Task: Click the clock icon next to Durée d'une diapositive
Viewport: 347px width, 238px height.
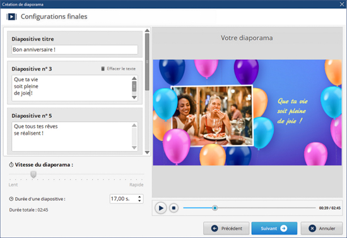Action: (x=11, y=199)
